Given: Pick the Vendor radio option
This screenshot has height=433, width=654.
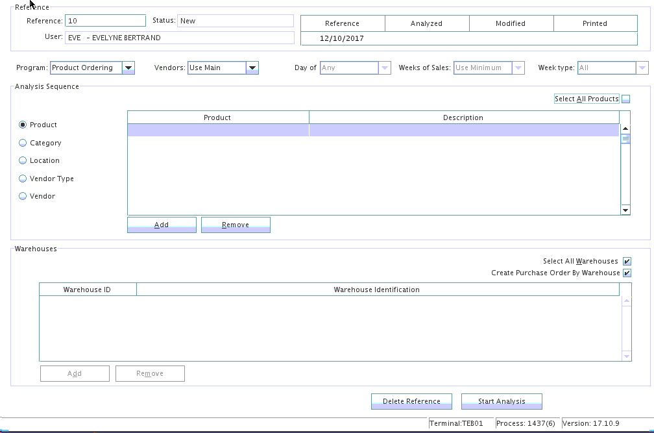Looking at the screenshot, I should coord(23,196).
